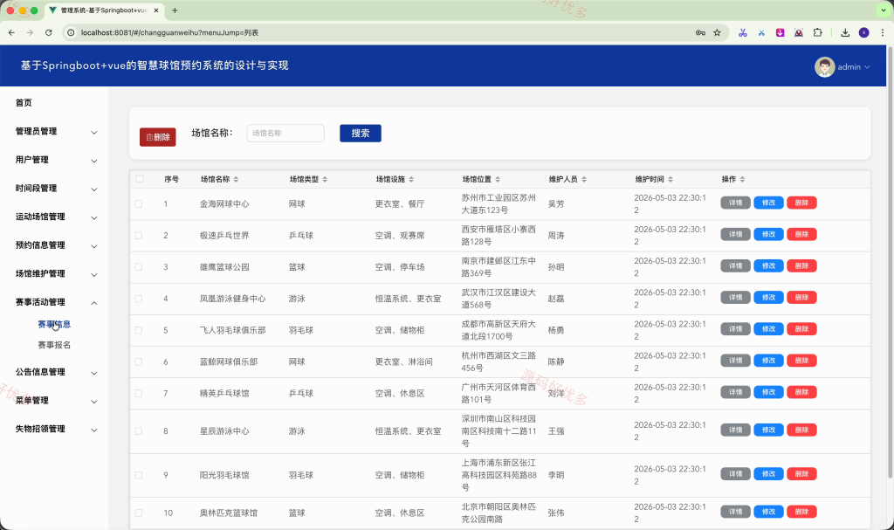Click the page vertical scrollbar
Image resolution: width=894 pixels, height=530 pixels.
pos(890,263)
